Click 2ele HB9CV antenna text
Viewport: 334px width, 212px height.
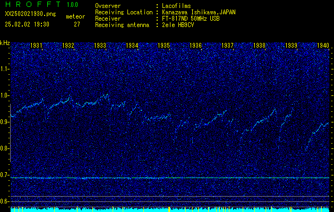click(x=178, y=25)
